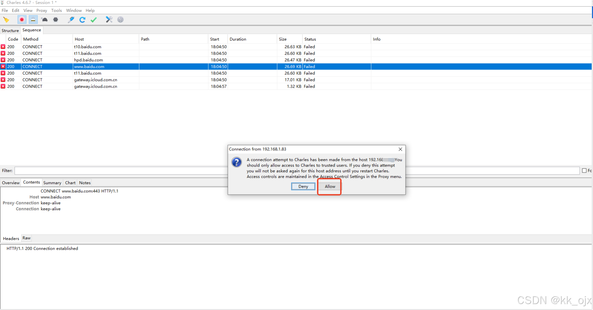
Task: Click the Charles app icon in the title bar
Action: pyautogui.click(x=2, y=3)
